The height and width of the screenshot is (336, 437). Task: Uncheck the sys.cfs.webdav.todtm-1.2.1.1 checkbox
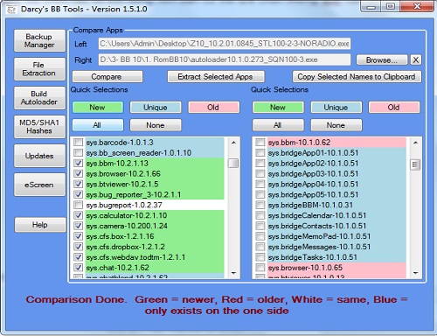pos(78,257)
